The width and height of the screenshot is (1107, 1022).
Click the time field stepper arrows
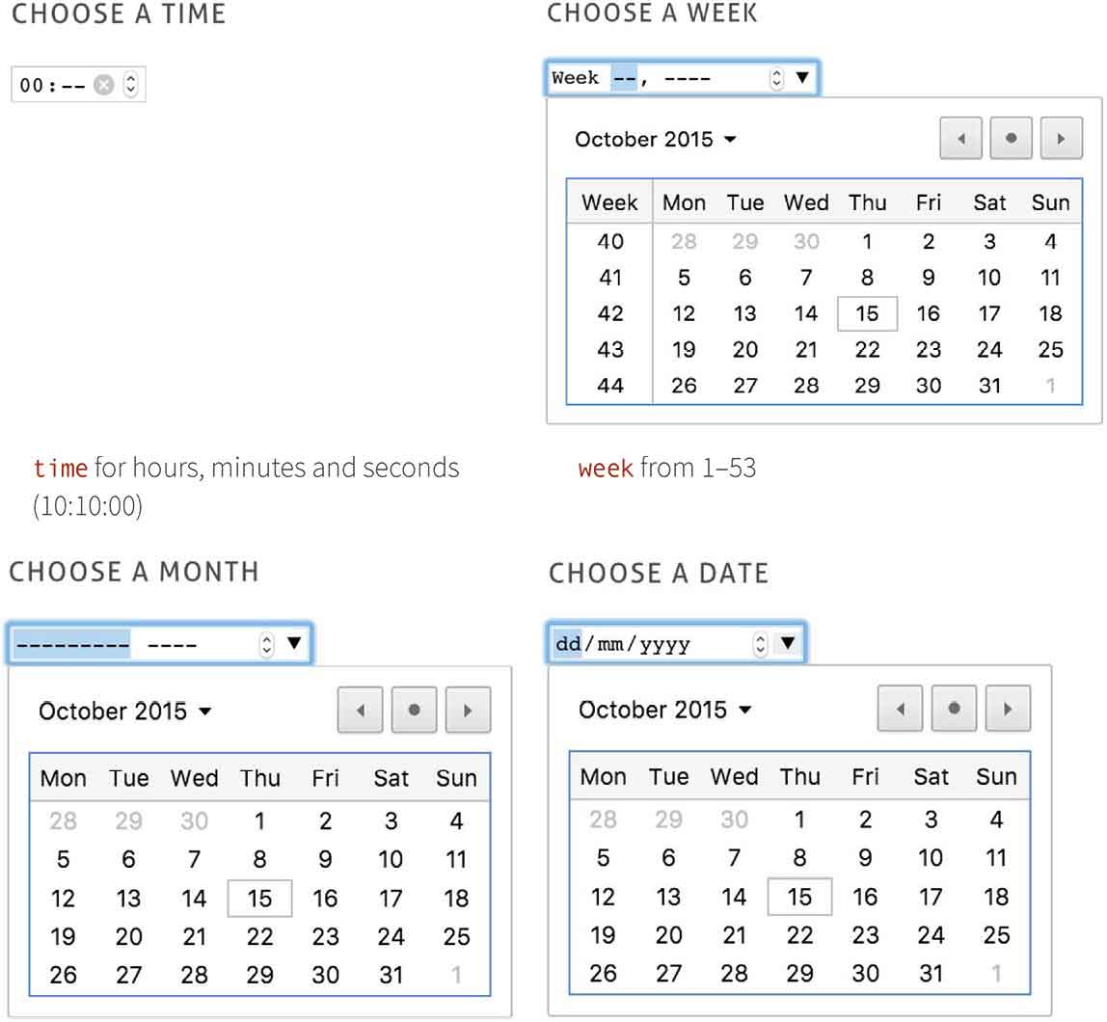point(131,86)
